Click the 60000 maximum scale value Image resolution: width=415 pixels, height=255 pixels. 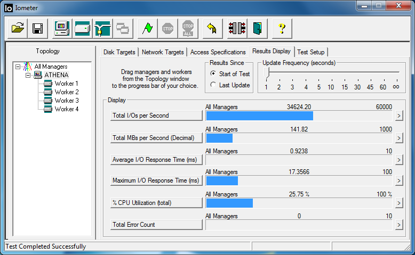click(x=384, y=107)
